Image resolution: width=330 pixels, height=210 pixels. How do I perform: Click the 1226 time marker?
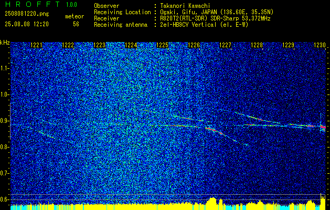click(x=194, y=45)
